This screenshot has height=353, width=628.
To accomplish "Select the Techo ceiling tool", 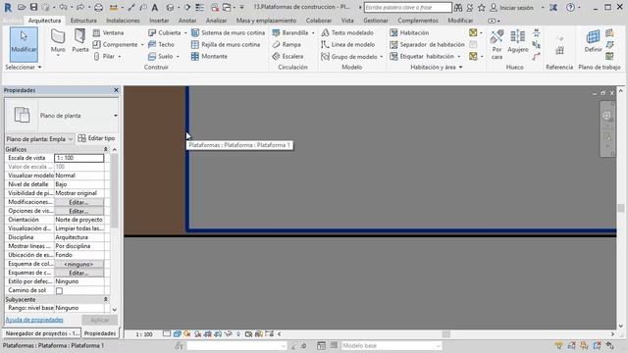I will point(161,44).
